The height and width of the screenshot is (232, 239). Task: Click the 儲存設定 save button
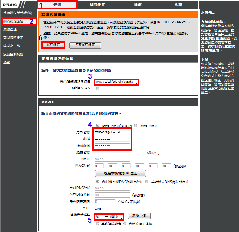click(x=54, y=45)
